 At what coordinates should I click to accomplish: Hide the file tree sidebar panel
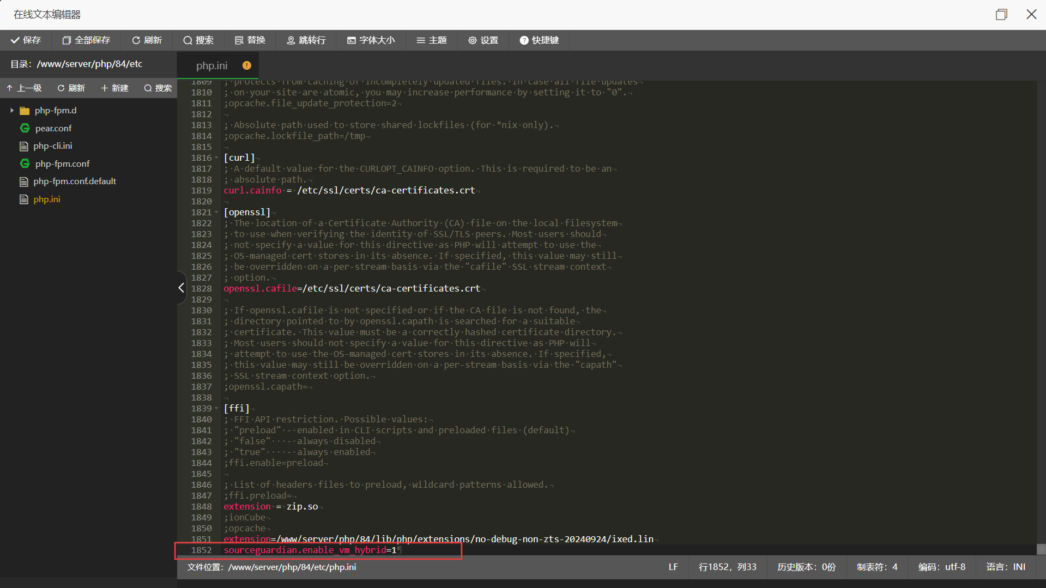tap(180, 288)
